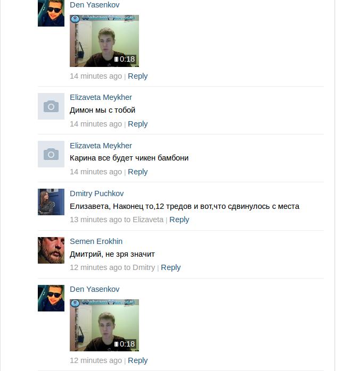This screenshot has height=371, width=344.
Task: Reply to the 'Карина все будет чикен бамбони' comment
Action: click(137, 172)
